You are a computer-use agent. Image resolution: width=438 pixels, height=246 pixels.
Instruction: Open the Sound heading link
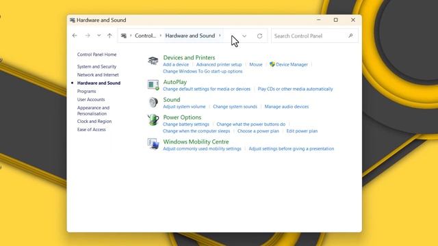(x=172, y=100)
